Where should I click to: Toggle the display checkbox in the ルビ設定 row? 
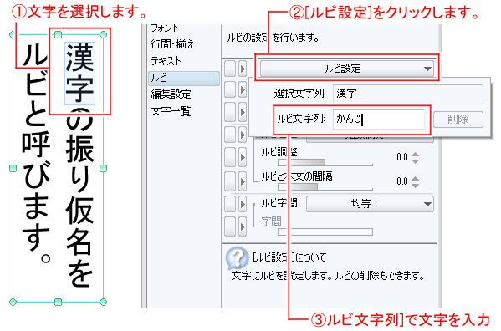pyautogui.click(x=230, y=69)
